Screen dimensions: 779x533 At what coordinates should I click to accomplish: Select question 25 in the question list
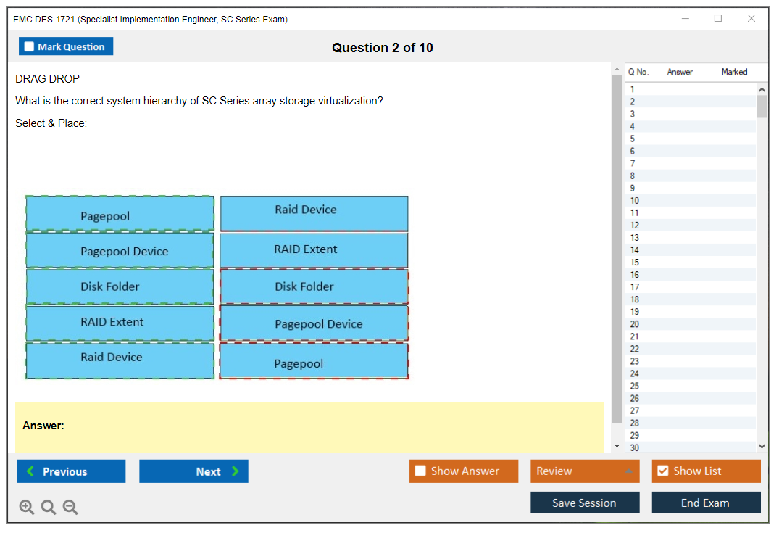[635, 386]
